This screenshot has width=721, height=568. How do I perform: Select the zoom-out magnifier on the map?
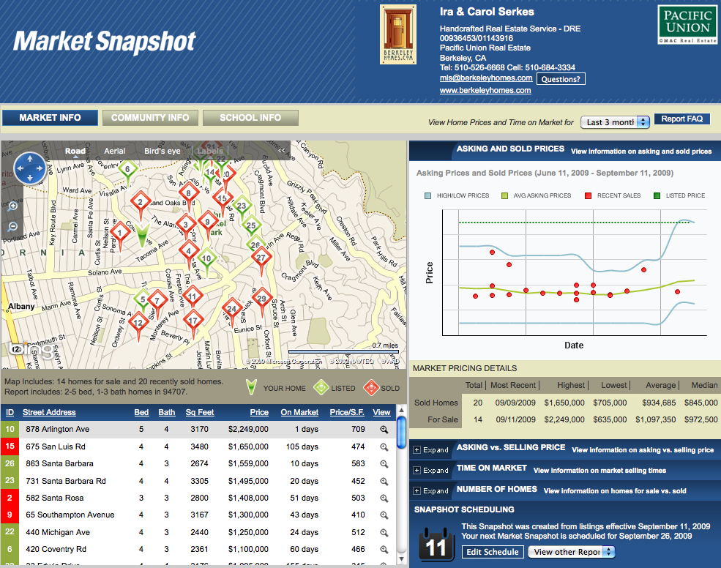click(x=12, y=228)
